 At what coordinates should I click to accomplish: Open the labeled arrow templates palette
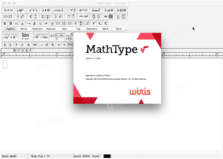click(83, 17)
